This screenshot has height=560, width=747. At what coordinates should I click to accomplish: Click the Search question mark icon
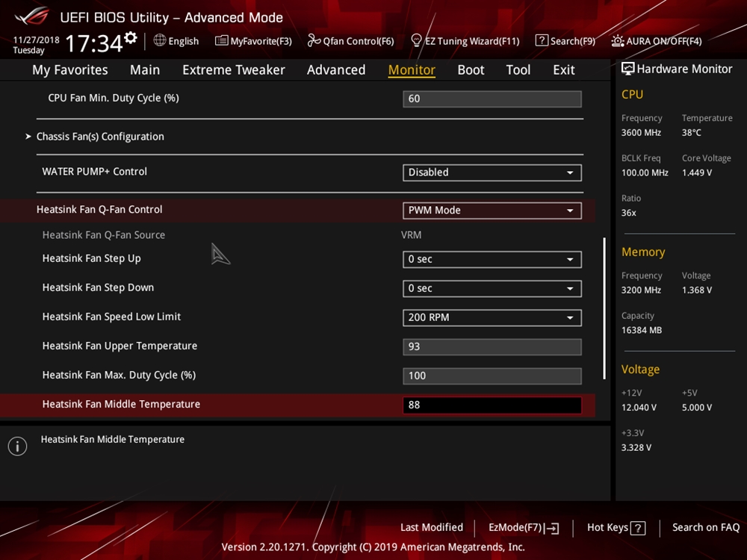542,40
